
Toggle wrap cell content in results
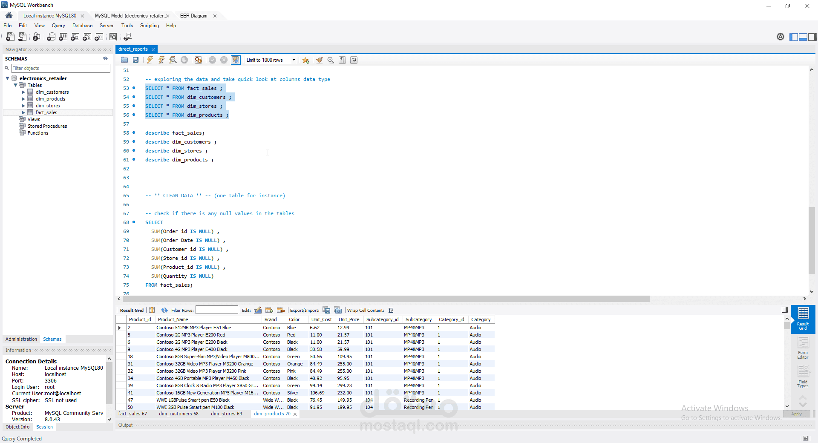click(x=391, y=310)
